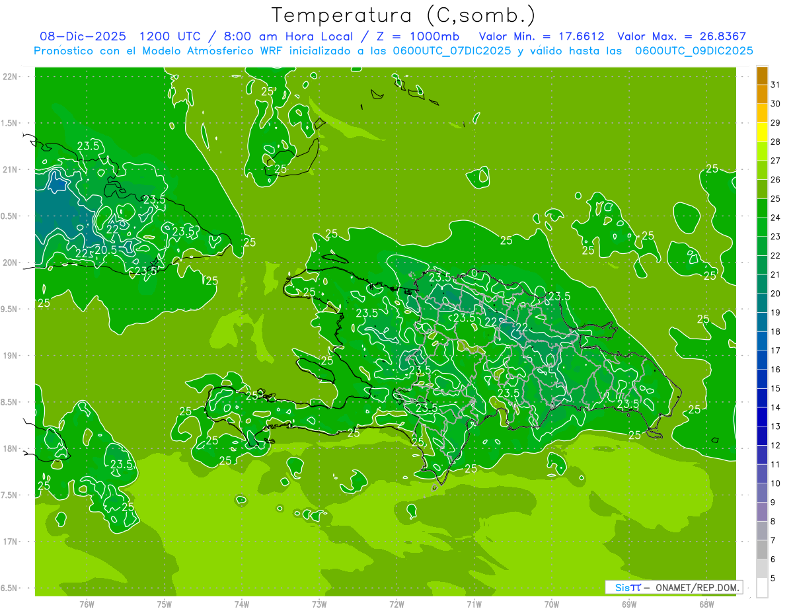Click the legend value "10"
The height and width of the screenshot is (613, 793).
pos(775,483)
